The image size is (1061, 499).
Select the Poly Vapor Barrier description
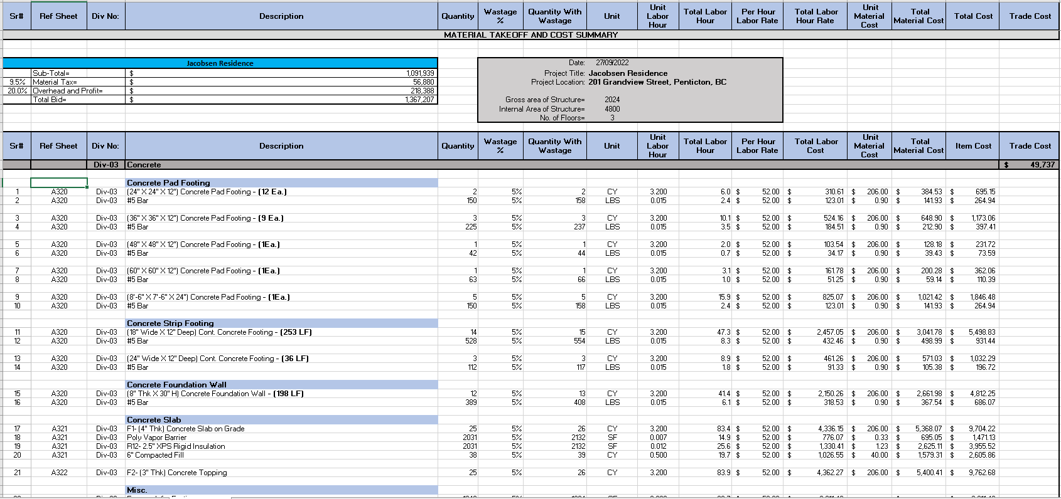click(156, 438)
